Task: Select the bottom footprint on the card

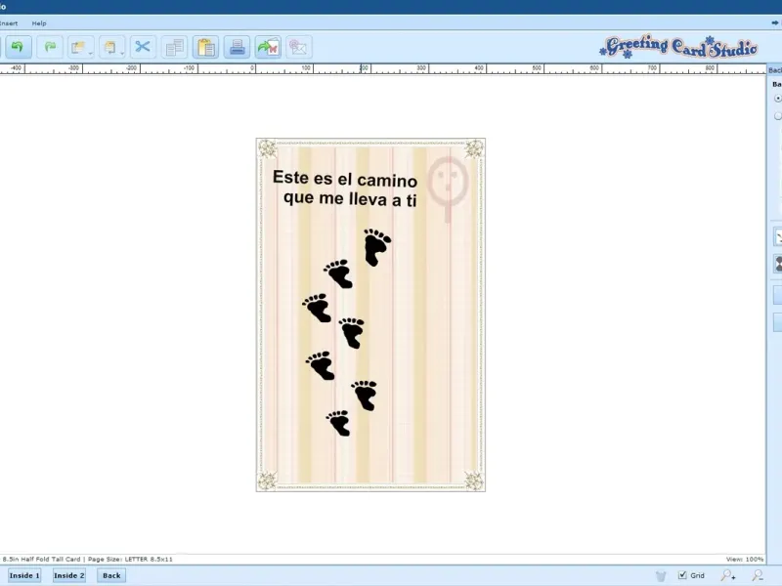Action: 338,423
